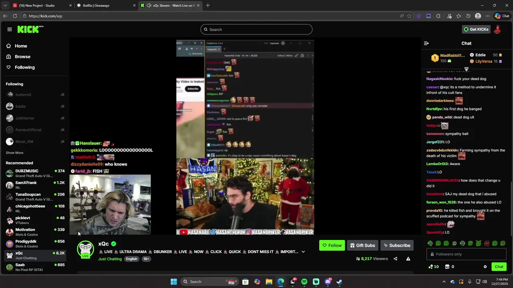Report stream with warning triangle icon

[x=408, y=259]
